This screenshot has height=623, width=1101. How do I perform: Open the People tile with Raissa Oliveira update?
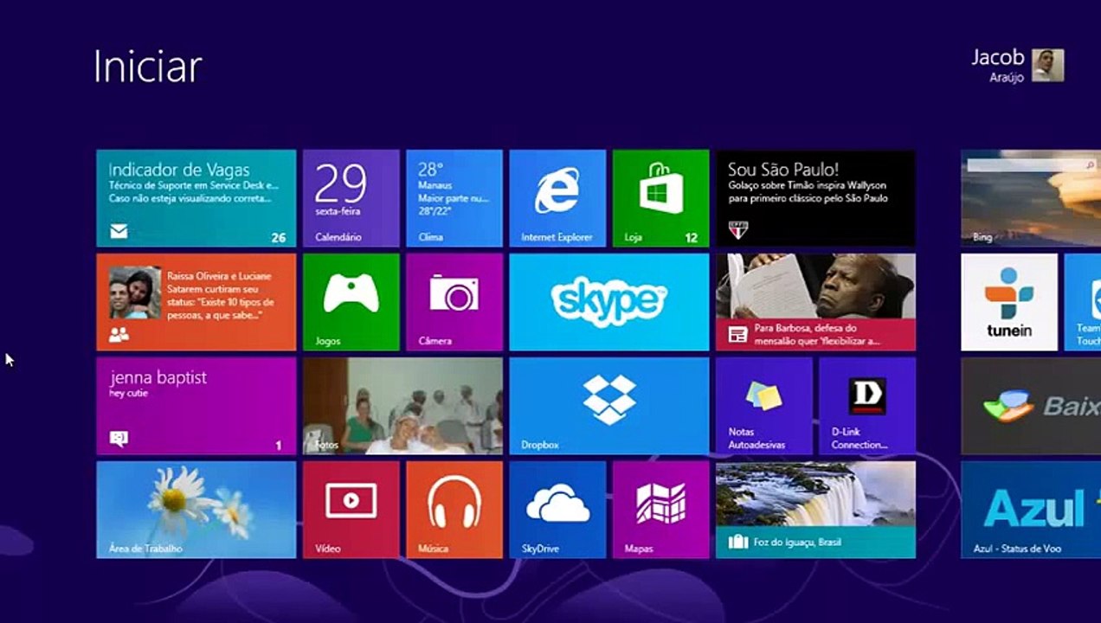(196, 302)
